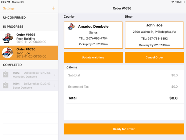Tap diner phone TEL: 267-783-8892
Image resolution: width=186 pixels, height=140 pixels.
point(154,39)
